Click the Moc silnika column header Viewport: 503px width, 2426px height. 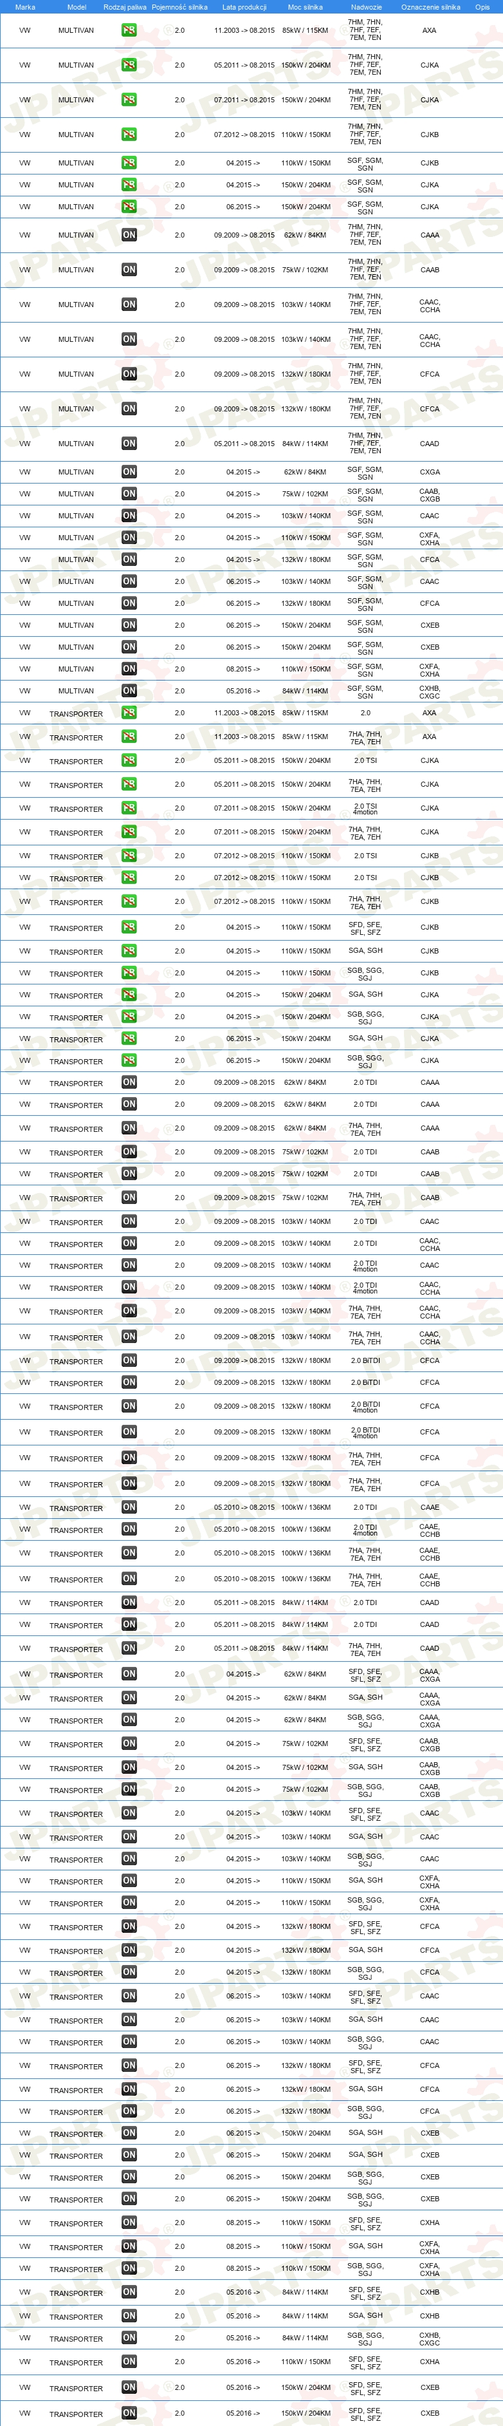[306, 6]
